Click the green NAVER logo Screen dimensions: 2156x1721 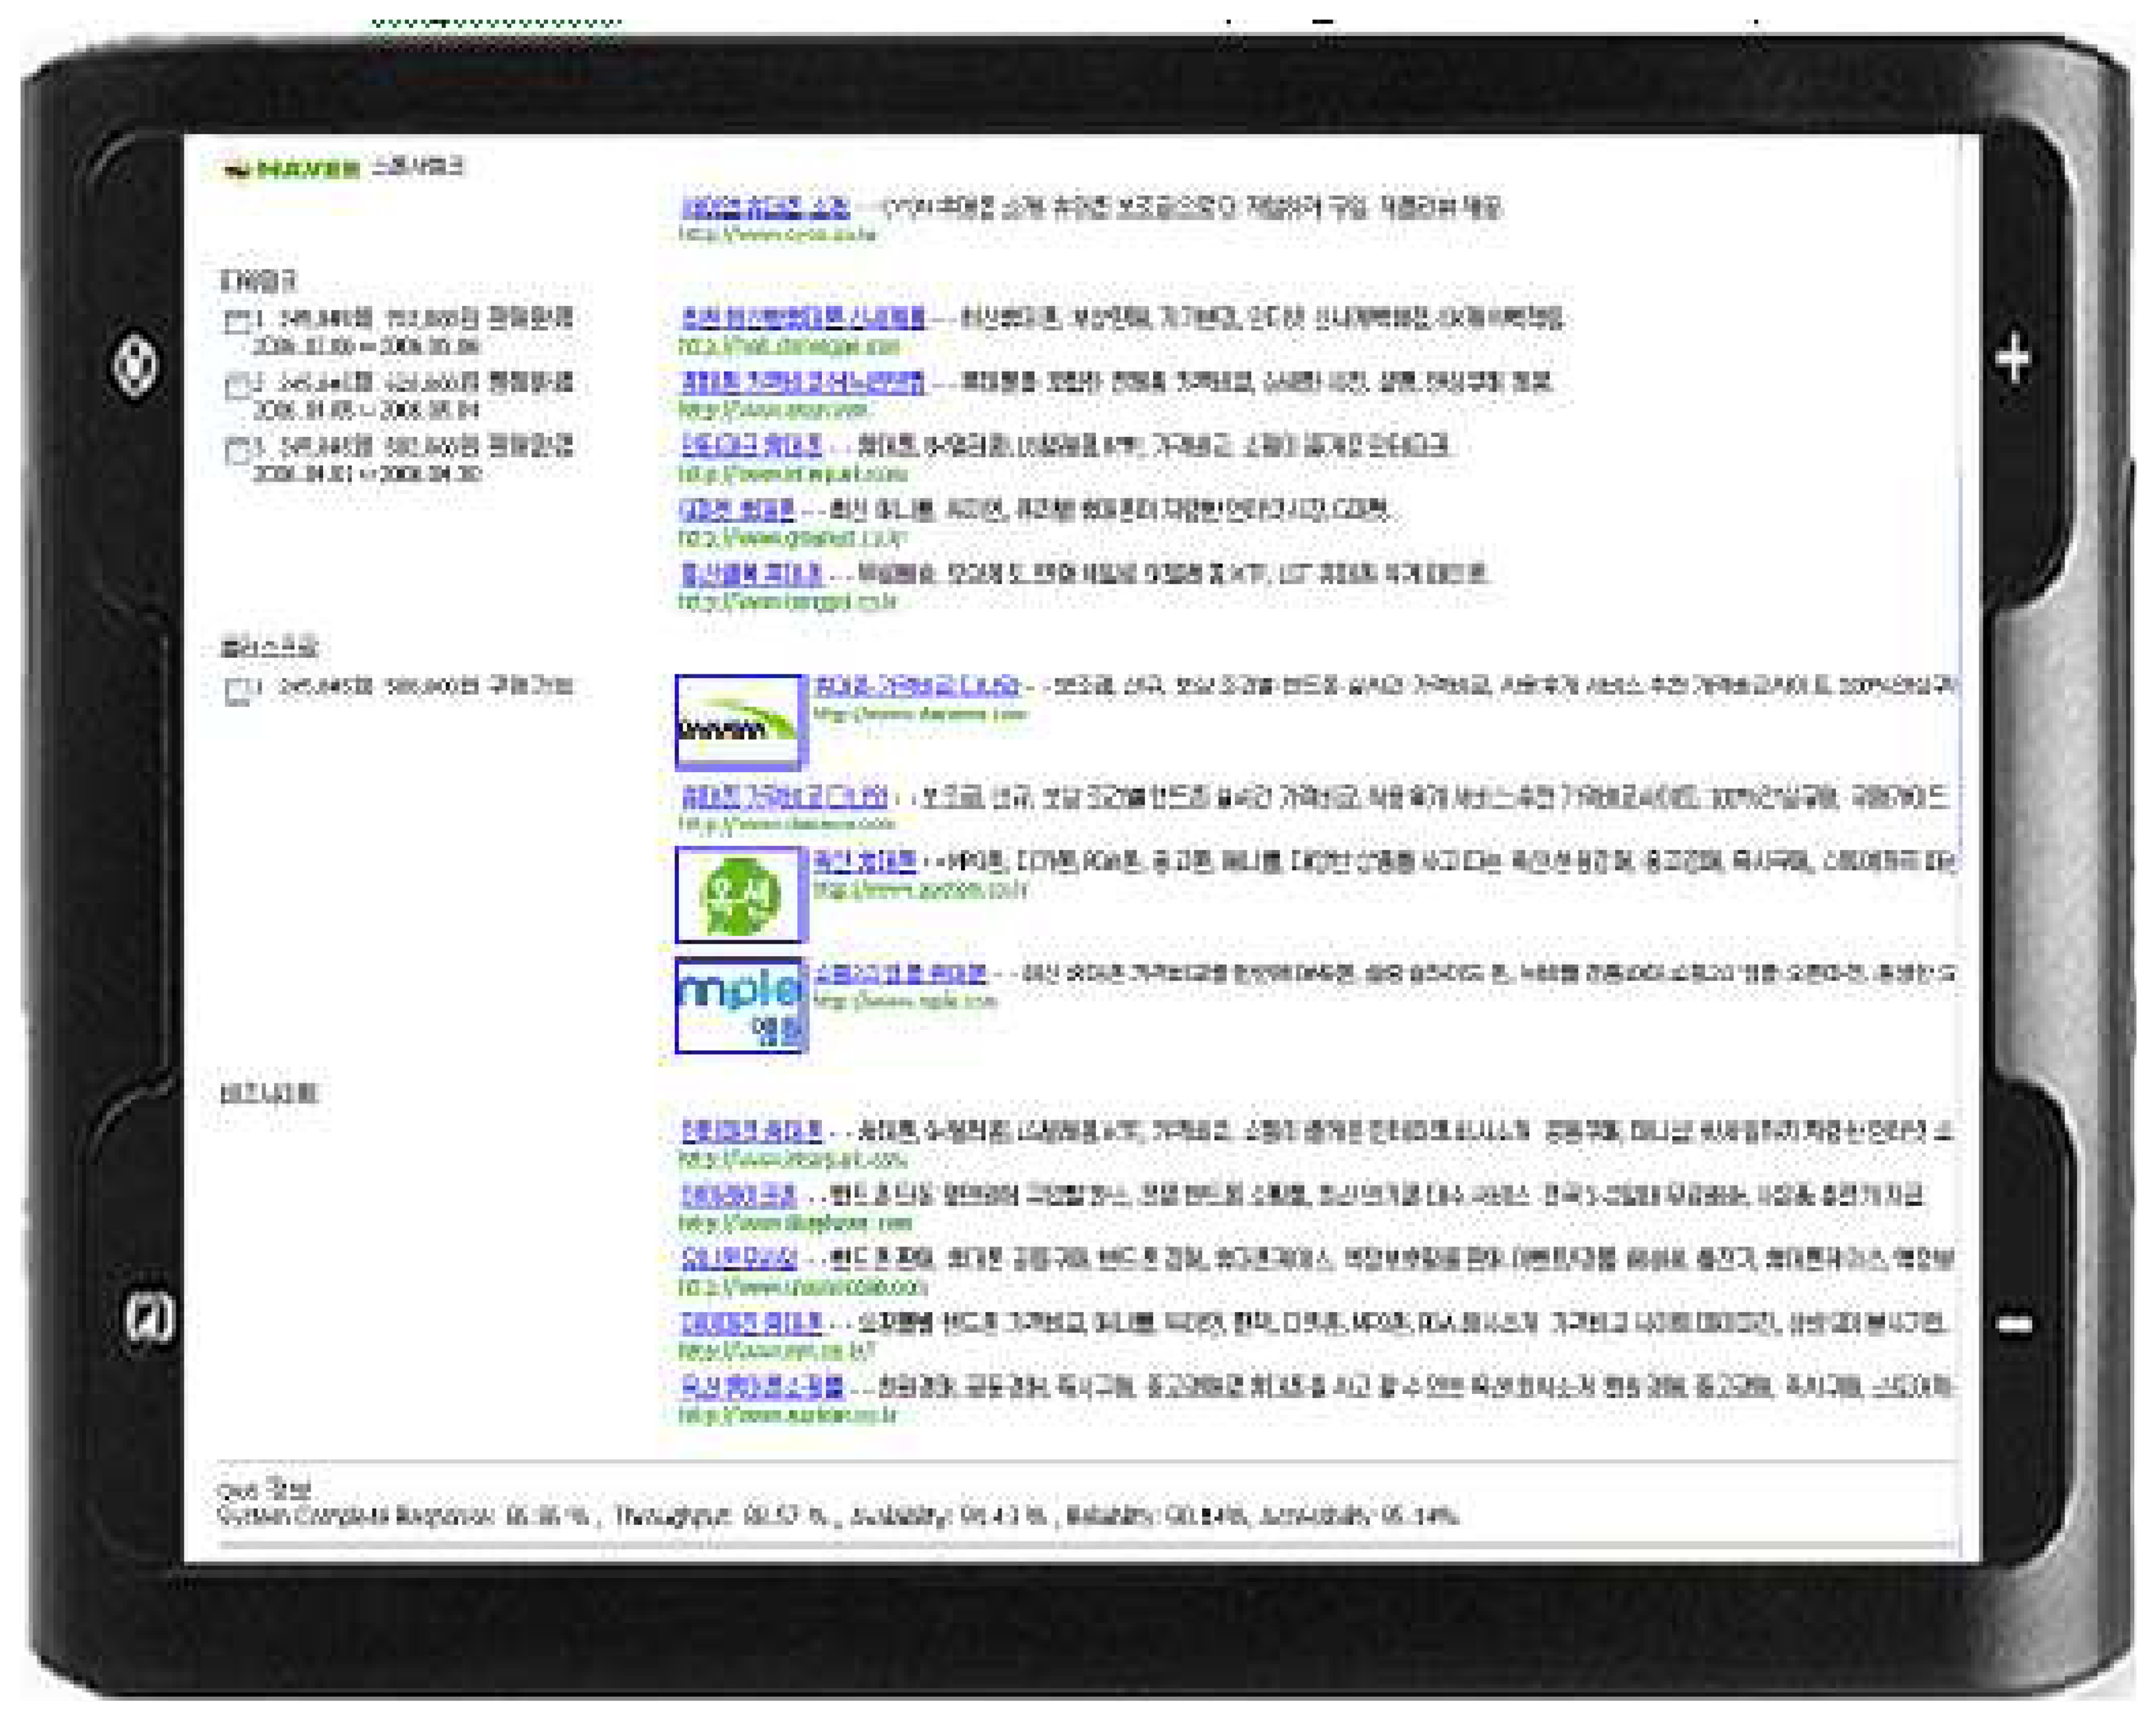(x=292, y=169)
